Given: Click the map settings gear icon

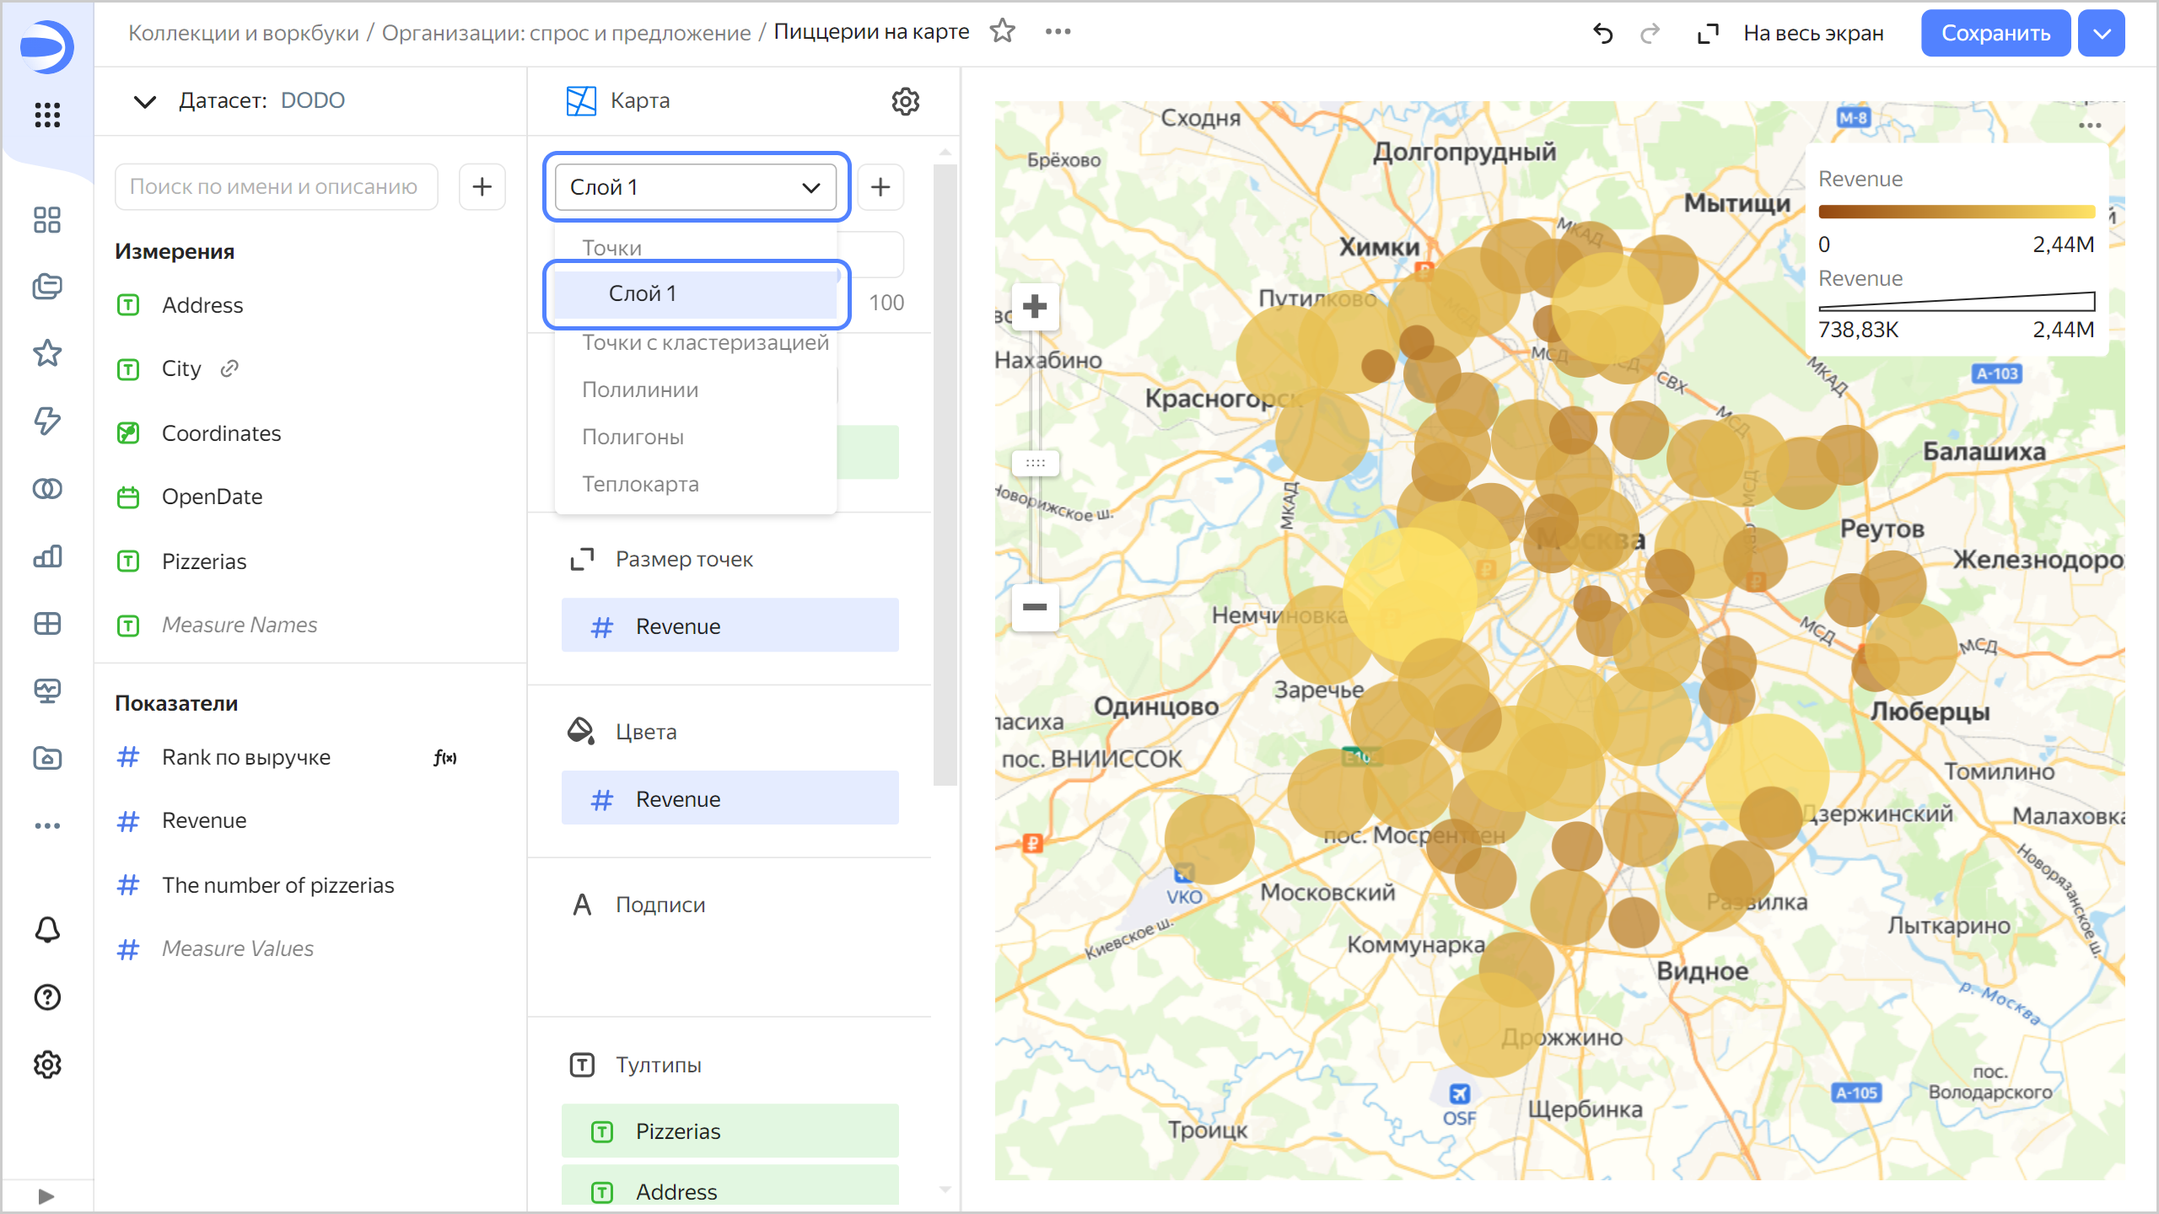Looking at the screenshot, I should pos(906,101).
